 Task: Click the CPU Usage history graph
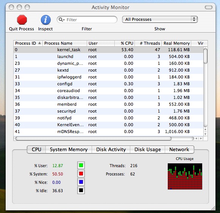coord(185,176)
